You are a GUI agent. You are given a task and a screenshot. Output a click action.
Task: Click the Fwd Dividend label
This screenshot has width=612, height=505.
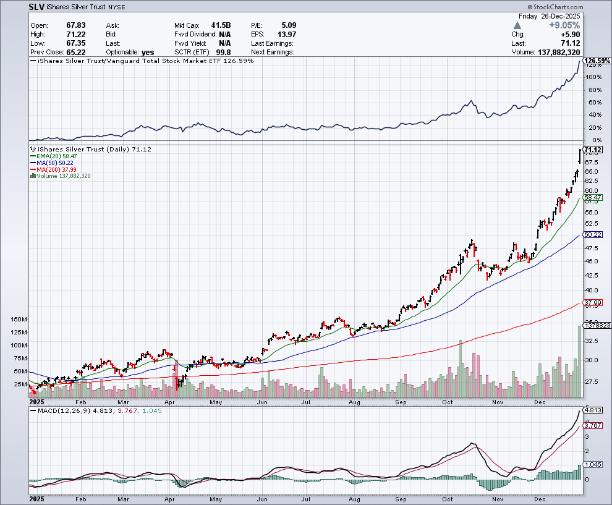tap(195, 35)
